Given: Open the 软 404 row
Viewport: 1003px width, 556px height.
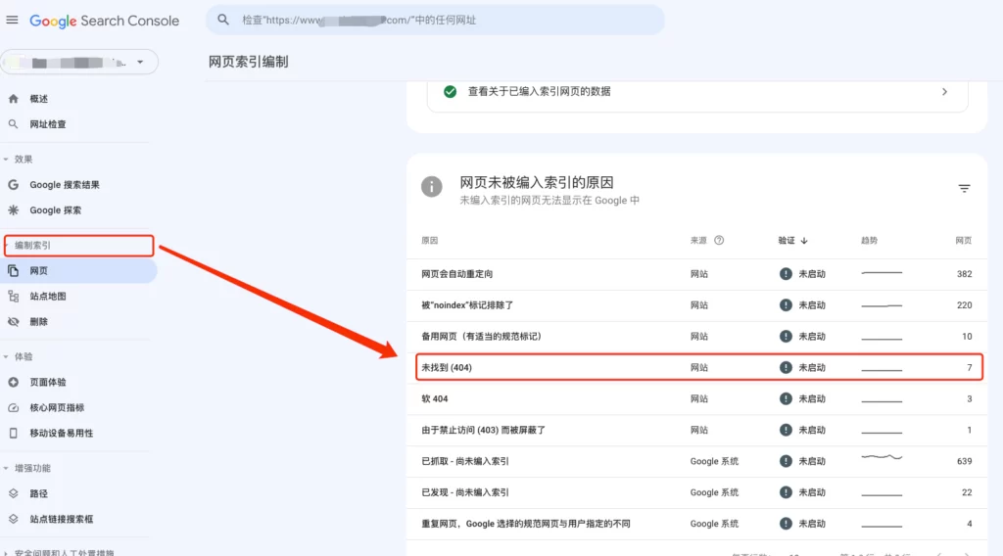Looking at the screenshot, I should coord(697,398).
